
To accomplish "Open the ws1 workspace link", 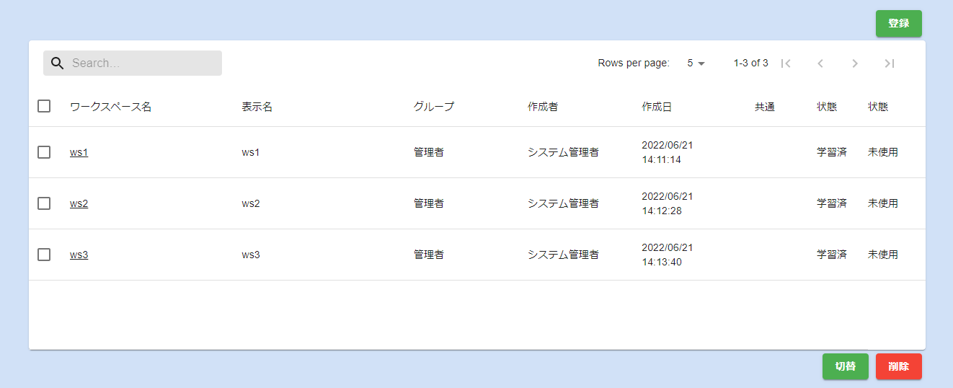I will pos(79,152).
